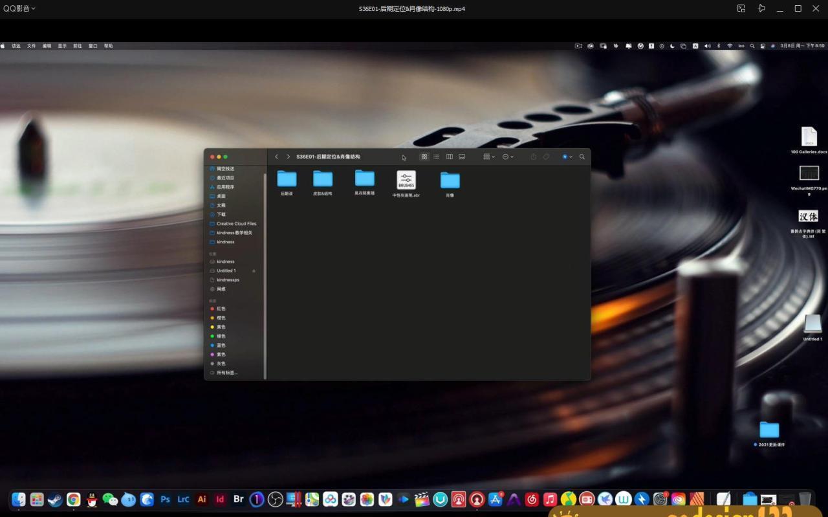The height and width of the screenshot is (517, 828).
Task: Switch Finder to icon grid view
Action: (x=424, y=157)
